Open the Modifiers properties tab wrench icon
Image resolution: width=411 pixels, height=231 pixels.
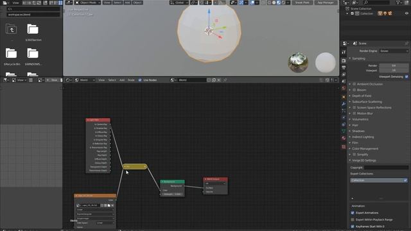pos(344,104)
